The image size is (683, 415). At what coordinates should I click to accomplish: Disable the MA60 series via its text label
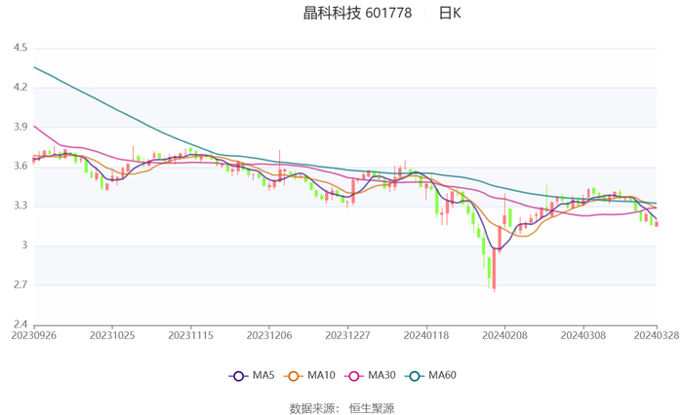coord(441,376)
